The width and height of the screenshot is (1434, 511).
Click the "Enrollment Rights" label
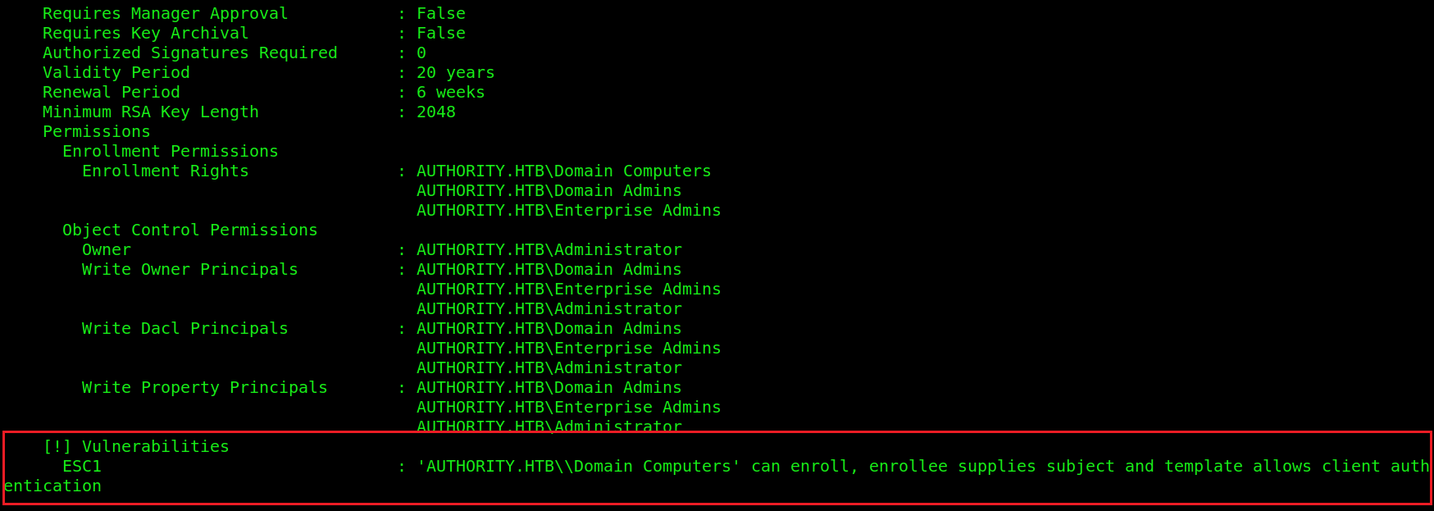[165, 171]
